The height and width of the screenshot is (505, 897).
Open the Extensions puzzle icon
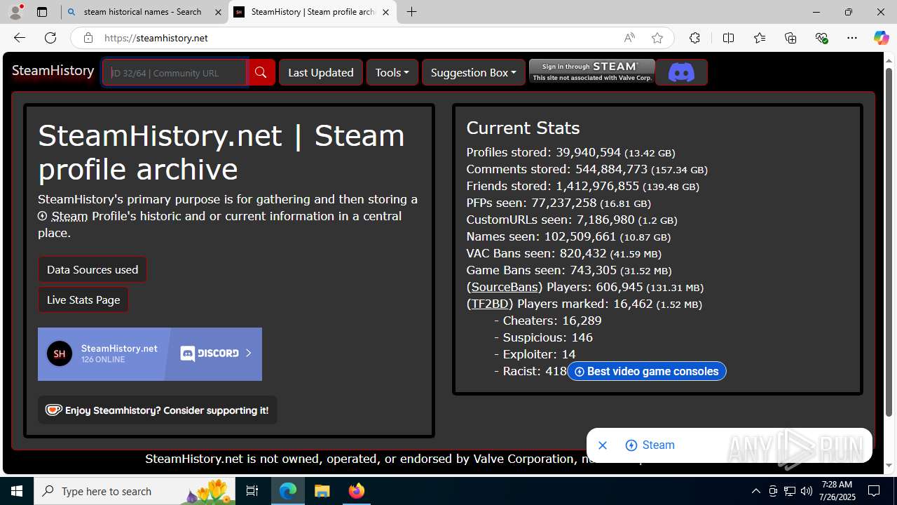694,38
